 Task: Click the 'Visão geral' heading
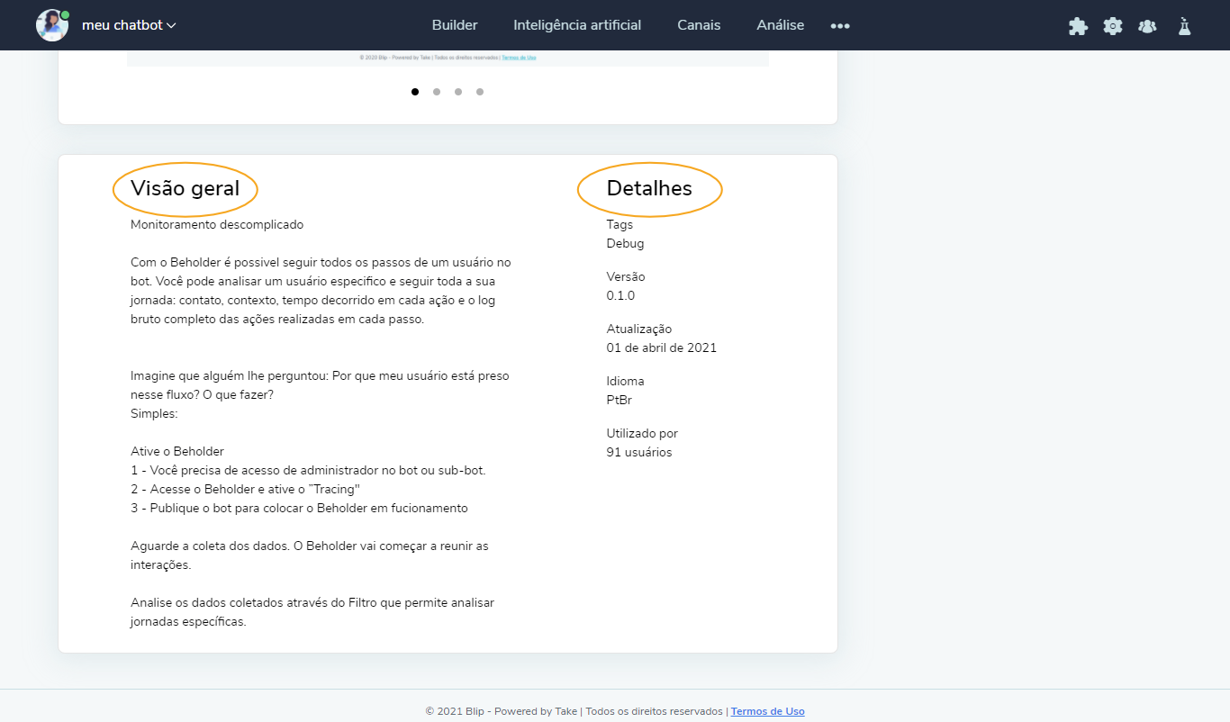click(185, 188)
